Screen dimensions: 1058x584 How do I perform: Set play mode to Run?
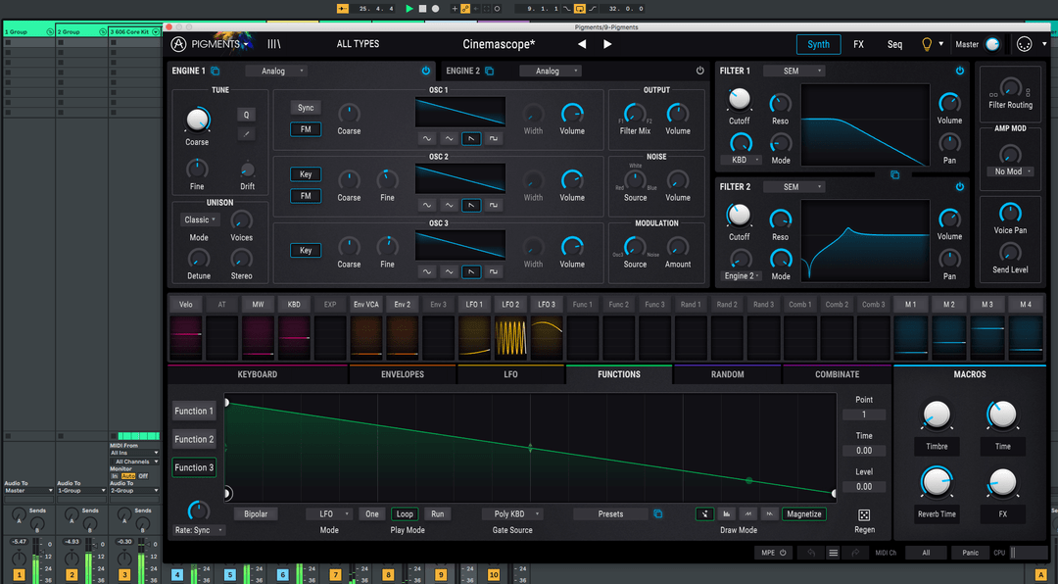point(437,513)
